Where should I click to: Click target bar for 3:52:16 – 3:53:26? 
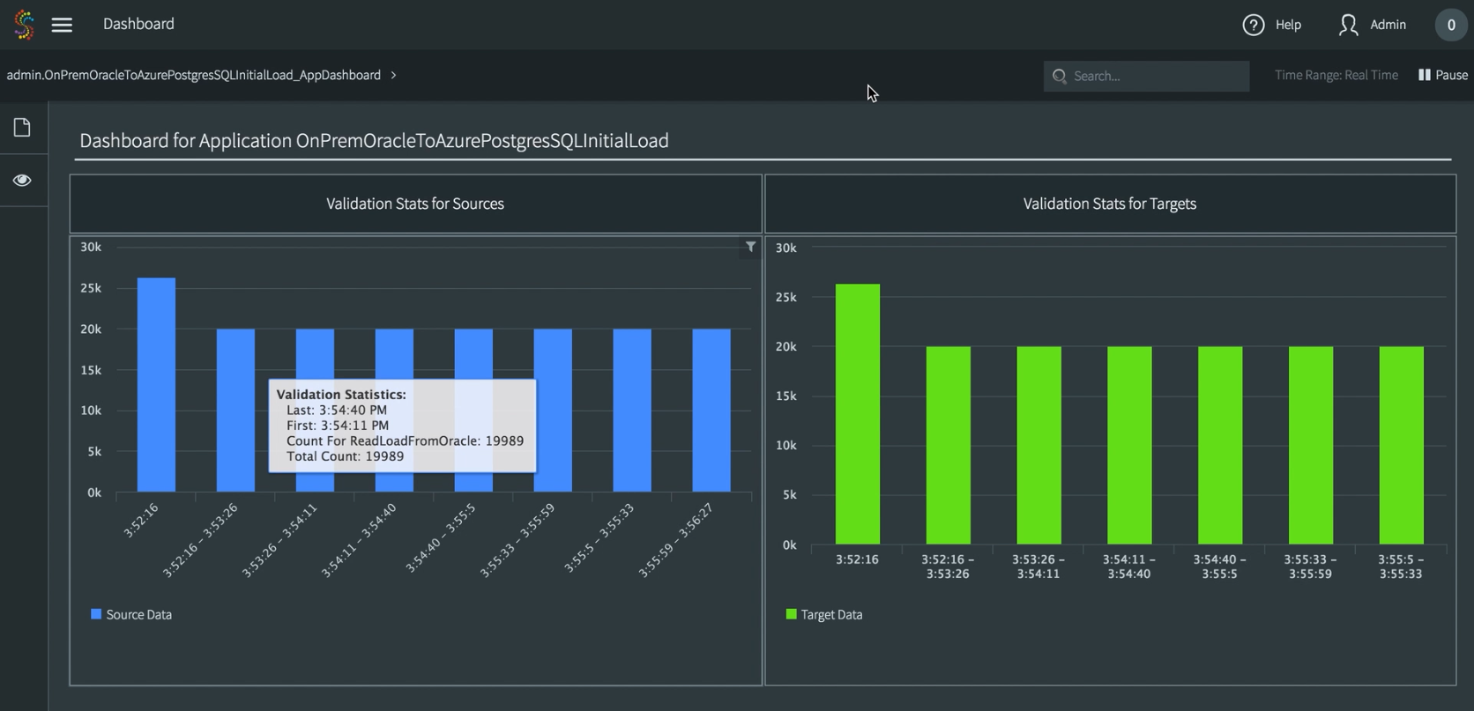[x=949, y=445]
